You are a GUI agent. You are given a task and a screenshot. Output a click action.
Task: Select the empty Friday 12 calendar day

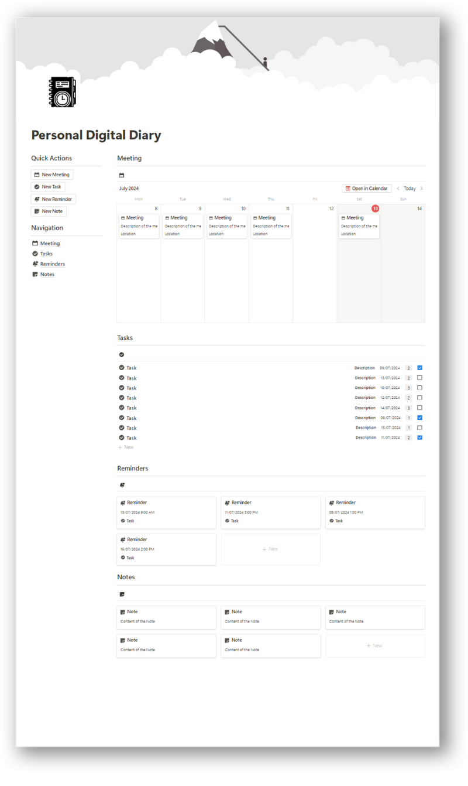coord(315,264)
